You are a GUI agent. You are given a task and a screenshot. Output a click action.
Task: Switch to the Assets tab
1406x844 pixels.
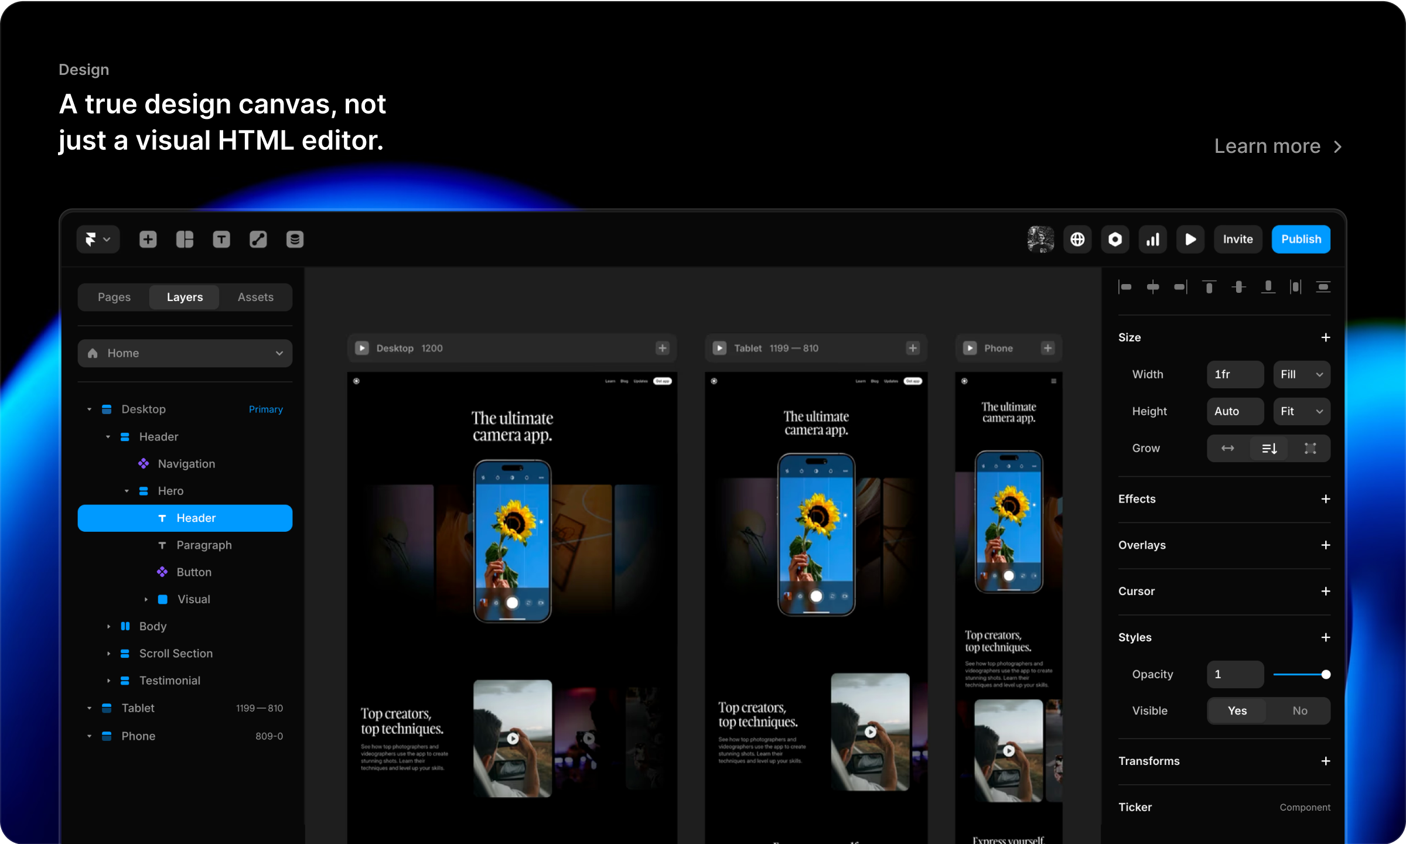[255, 297]
